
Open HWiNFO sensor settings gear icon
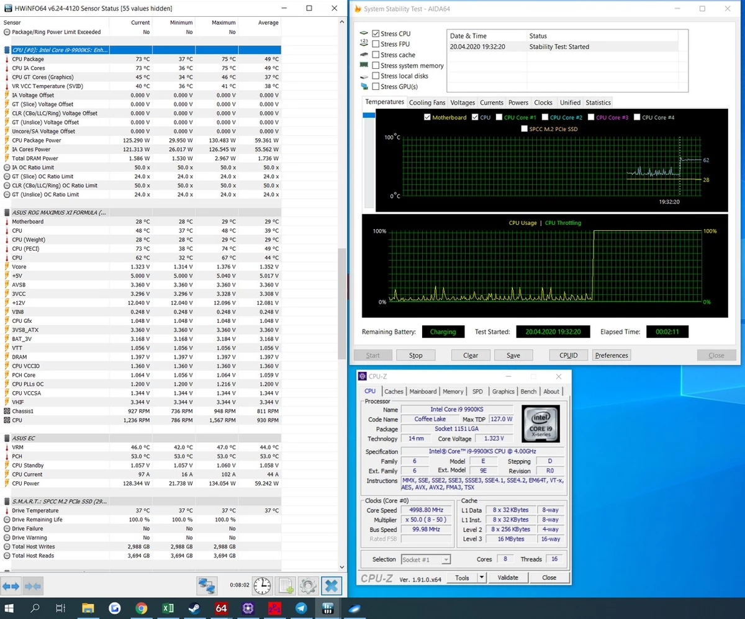[x=308, y=585]
